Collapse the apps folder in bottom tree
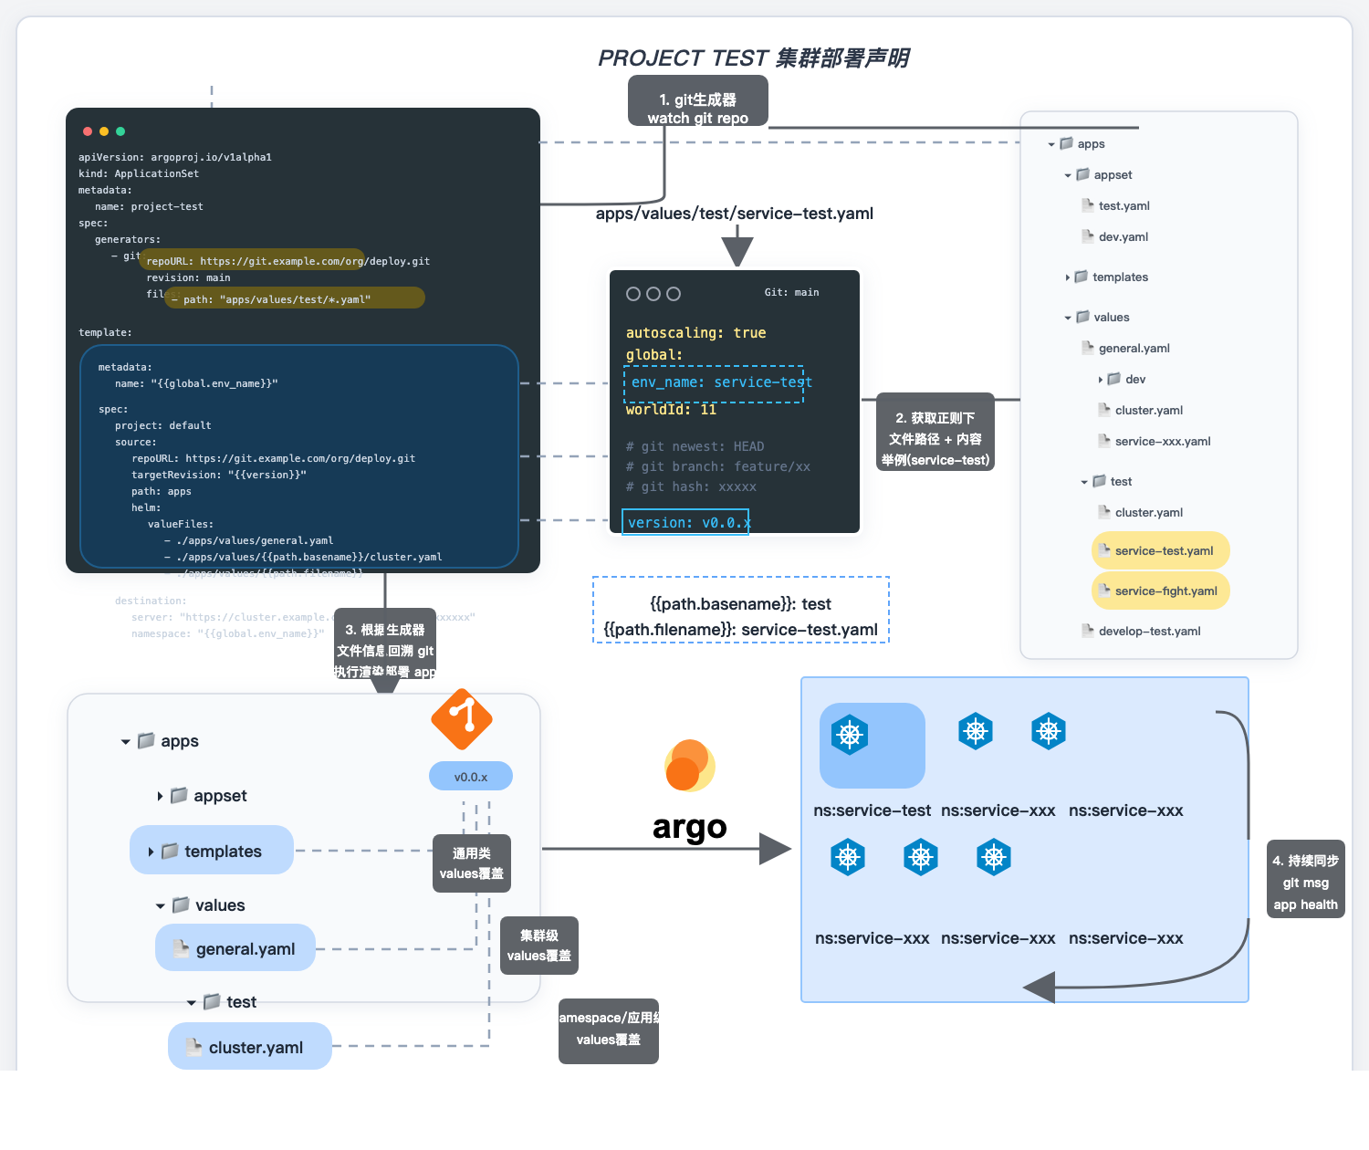Image resolution: width=1369 pixels, height=1150 pixels. [x=125, y=741]
